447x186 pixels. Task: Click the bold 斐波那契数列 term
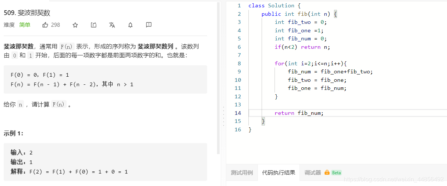click(155, 47)
